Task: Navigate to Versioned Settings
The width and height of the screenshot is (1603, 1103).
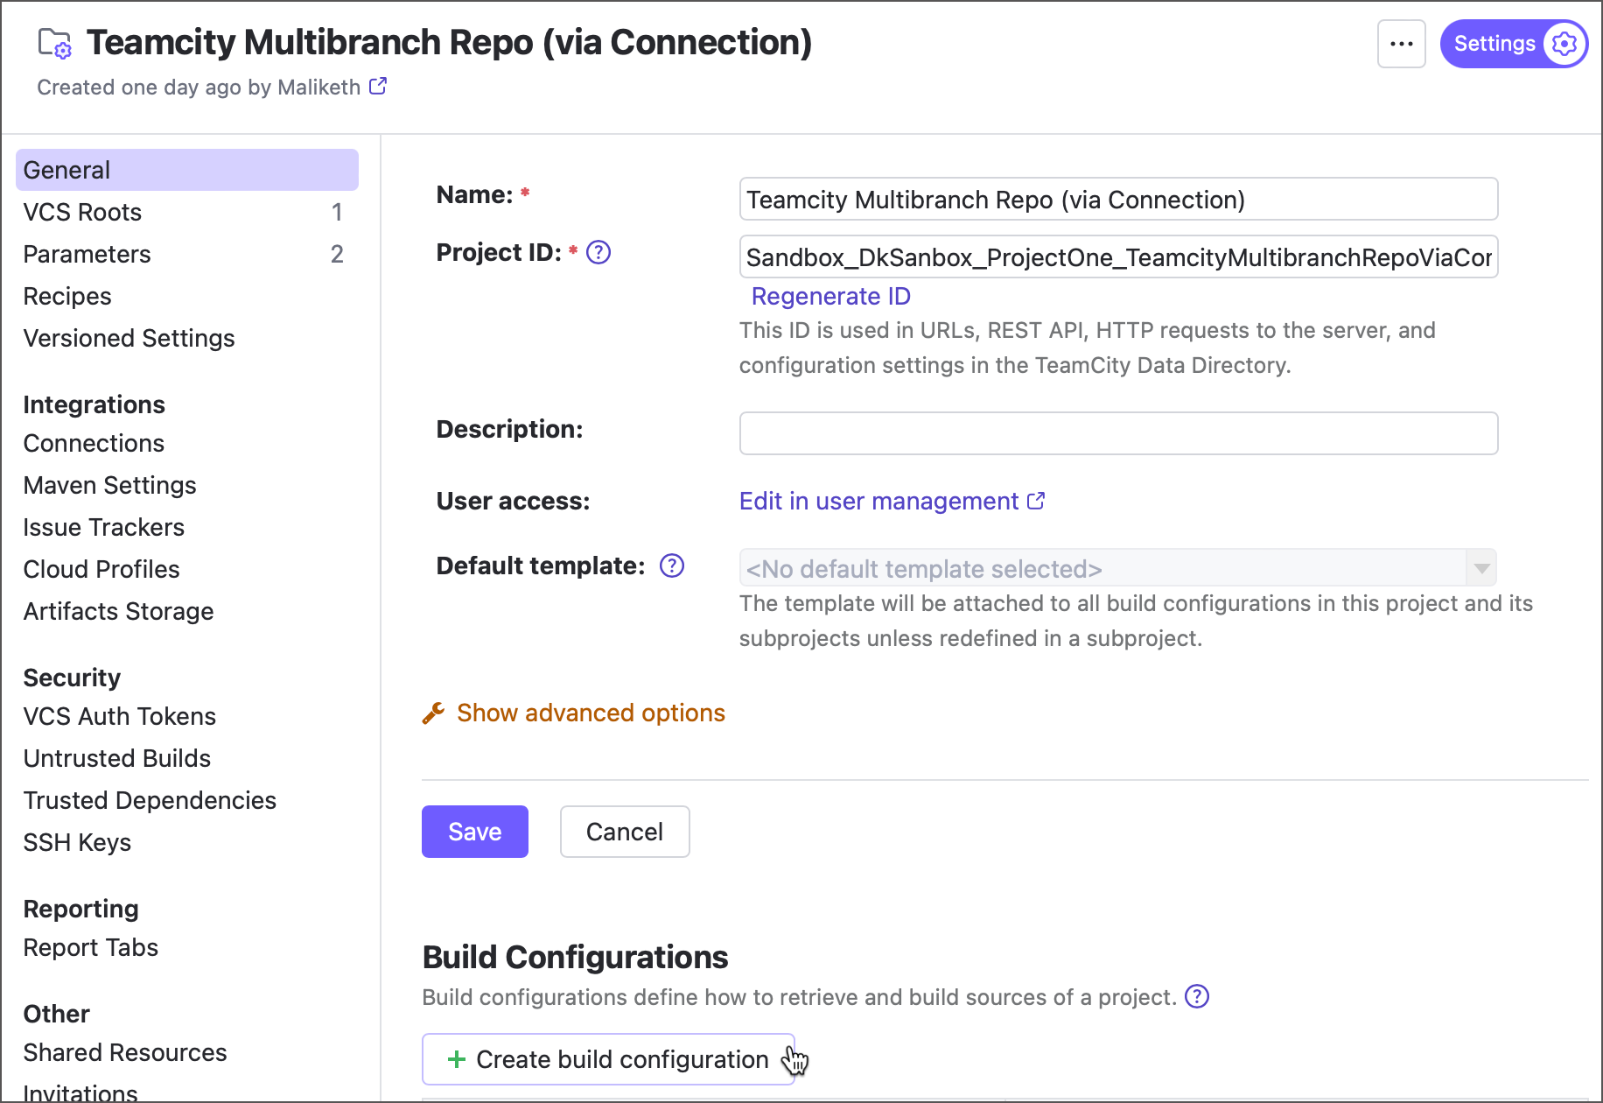Action: click(x=129, y=338)
